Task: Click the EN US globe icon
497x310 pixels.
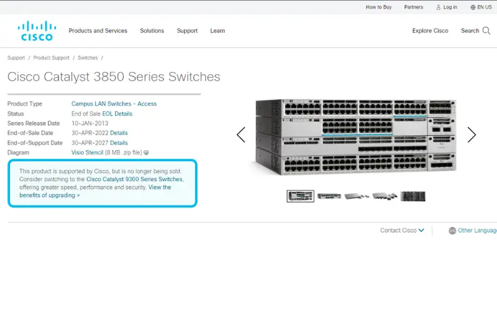Action: 473,7
